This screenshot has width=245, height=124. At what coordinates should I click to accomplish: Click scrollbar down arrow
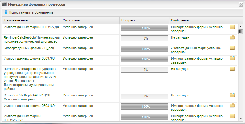coord(241,119)
